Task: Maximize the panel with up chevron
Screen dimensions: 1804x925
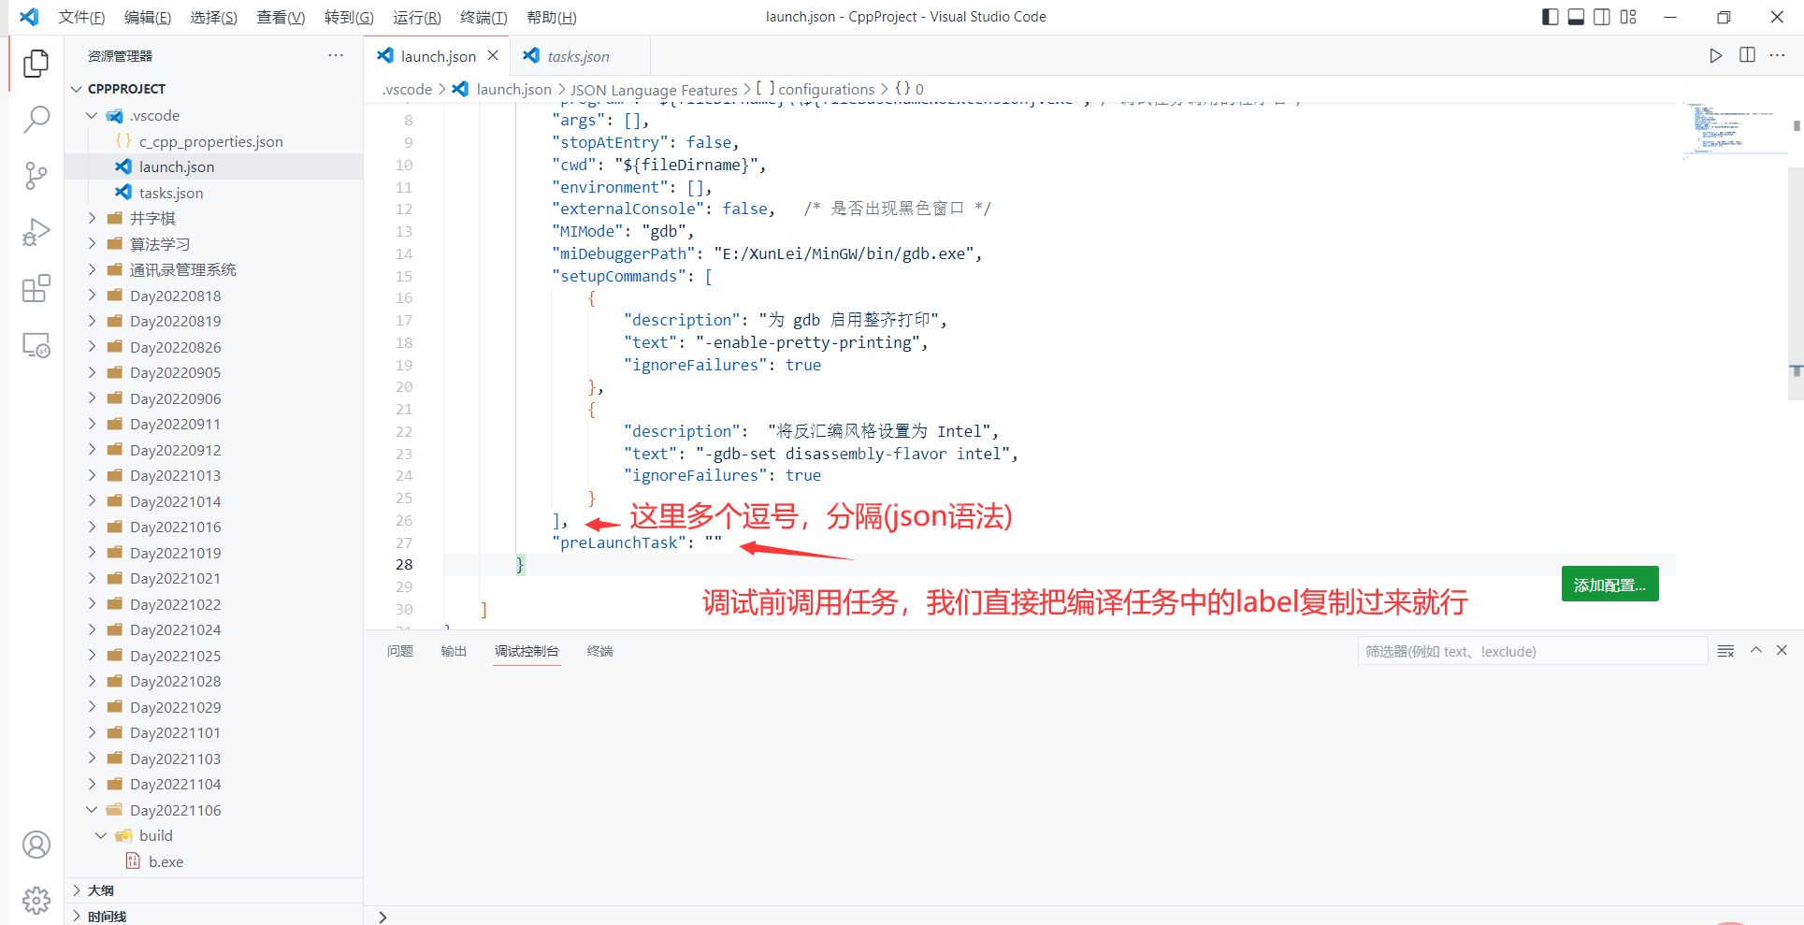Action: [x=1756, y=650]
